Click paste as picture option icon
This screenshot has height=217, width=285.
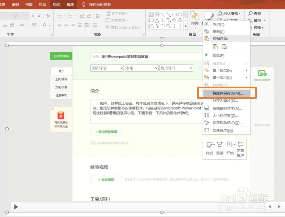pyautogui.click(x=224, y=47)
